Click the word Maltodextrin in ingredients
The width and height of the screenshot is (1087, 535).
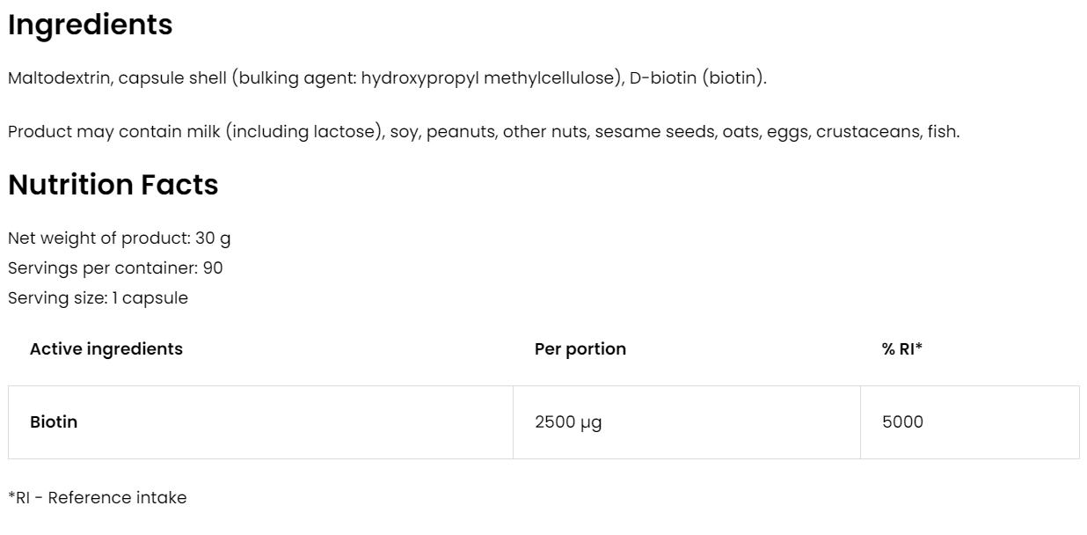(58, 78)
